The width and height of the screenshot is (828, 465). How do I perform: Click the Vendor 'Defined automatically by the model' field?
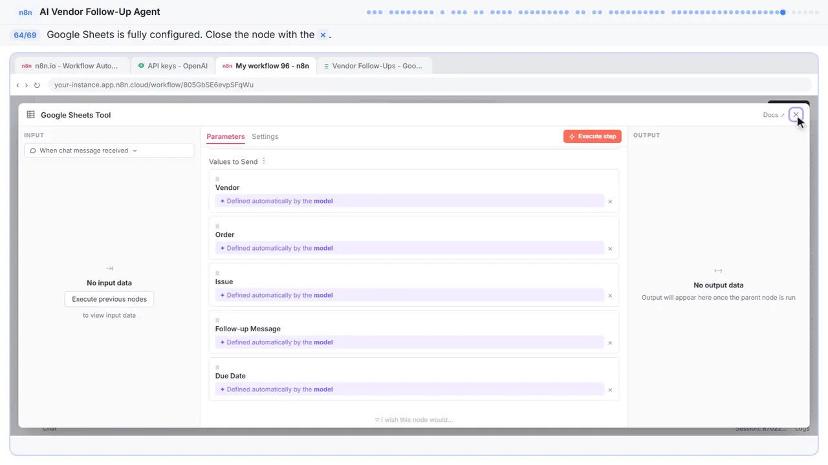pos(409,201)
